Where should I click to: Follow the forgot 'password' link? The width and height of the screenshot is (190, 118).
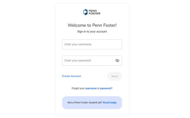[x=106, y=88]
